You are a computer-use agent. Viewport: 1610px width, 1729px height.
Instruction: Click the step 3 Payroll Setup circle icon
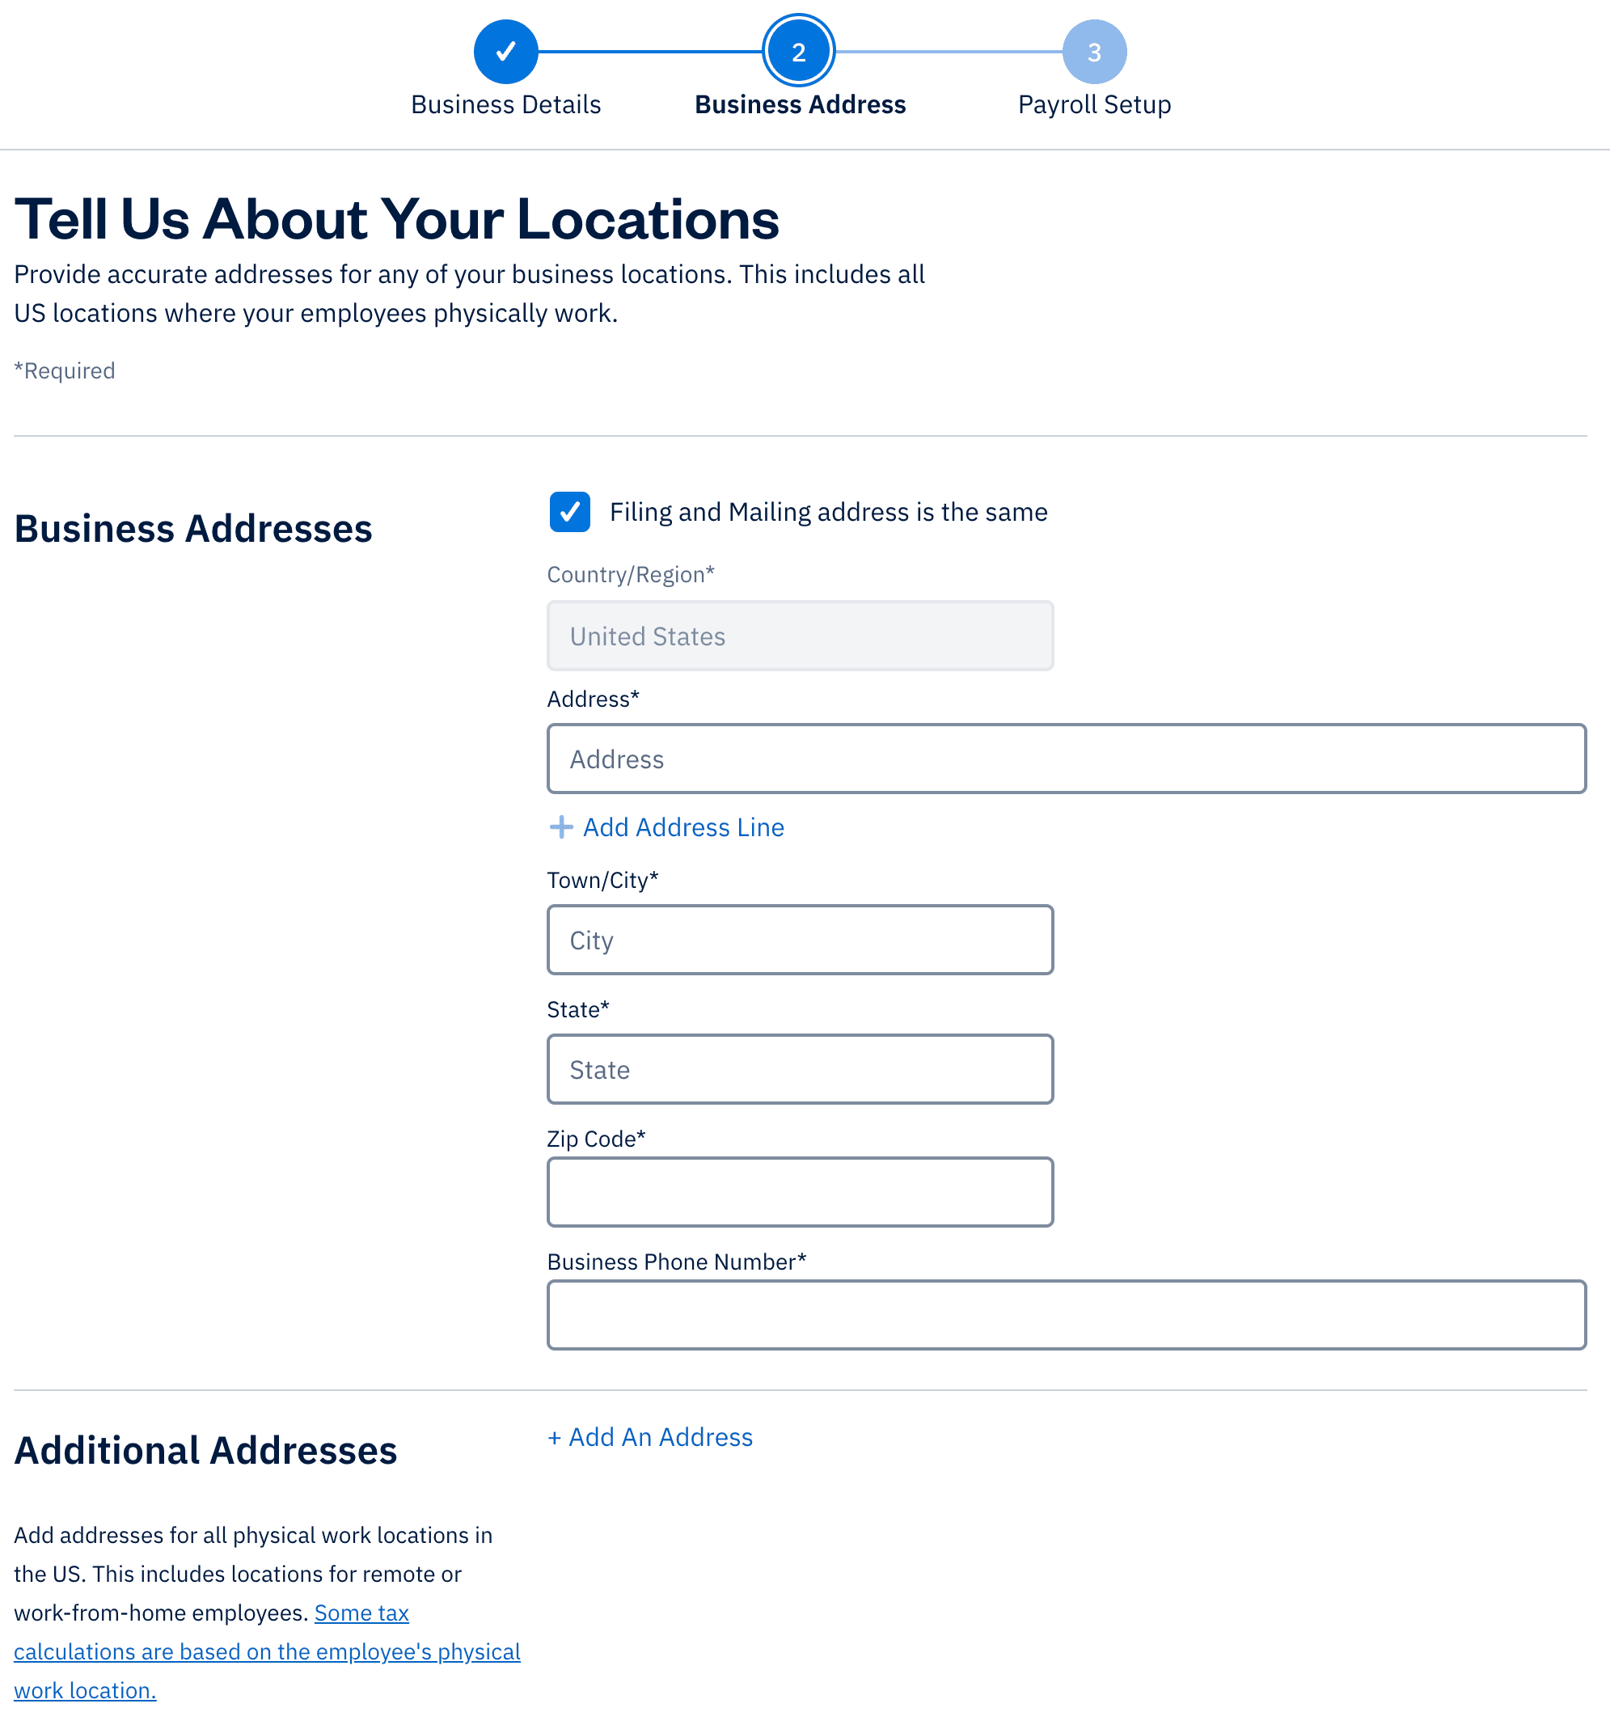[x=1092, y=52]
